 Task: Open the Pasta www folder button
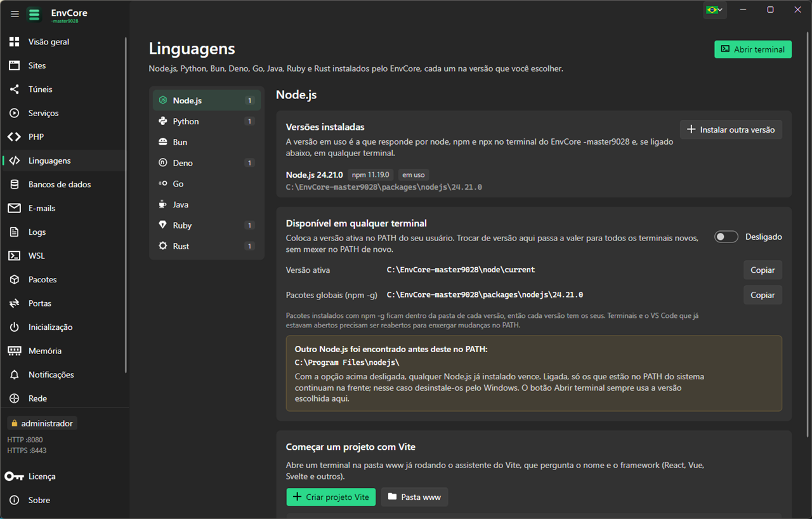point(415,497)
